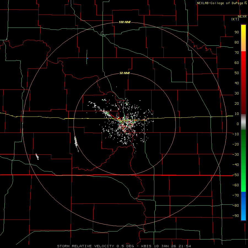This screenshot has height=248, width=248.
Task: Click the -70 scale value
Action: coord(236,195)
